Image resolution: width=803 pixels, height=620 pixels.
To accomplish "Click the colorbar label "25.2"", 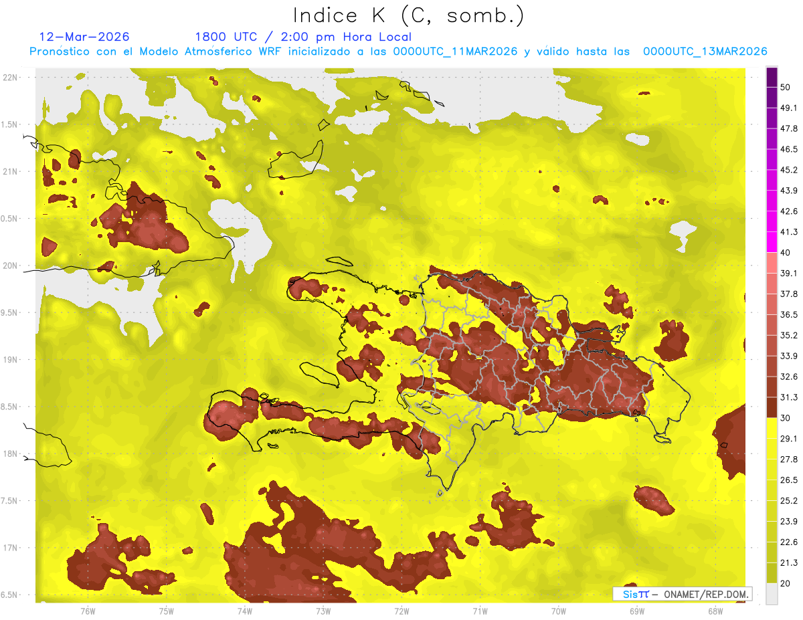I will pyautogui.click(x=789, y=502).
